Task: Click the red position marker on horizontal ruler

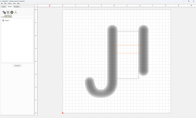Action: pyautogui.click(x=49, y=6)
